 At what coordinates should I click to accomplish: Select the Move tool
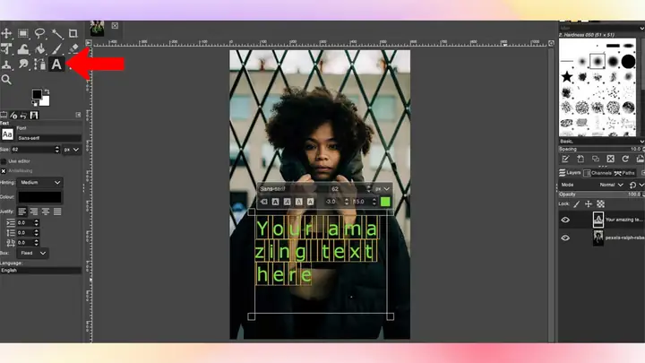[6, 33]
